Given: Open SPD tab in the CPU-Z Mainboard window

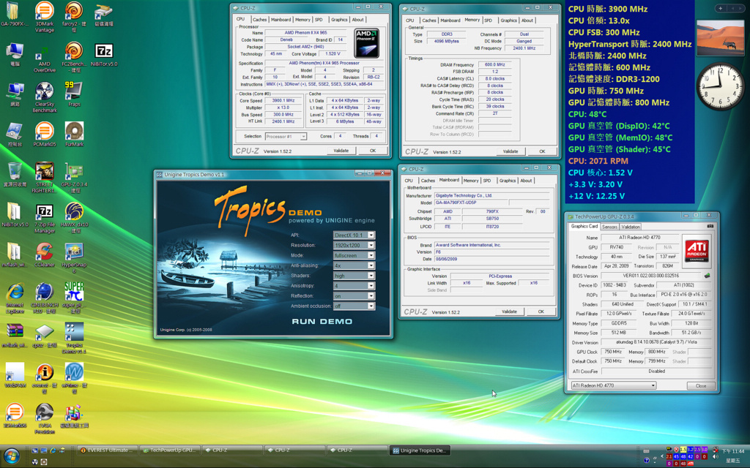Looking at the screenshot, I should coord(487,181).
